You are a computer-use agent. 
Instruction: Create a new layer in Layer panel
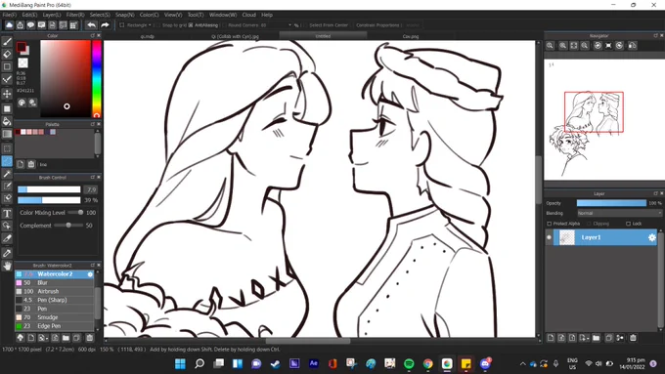tap(551, 338)
